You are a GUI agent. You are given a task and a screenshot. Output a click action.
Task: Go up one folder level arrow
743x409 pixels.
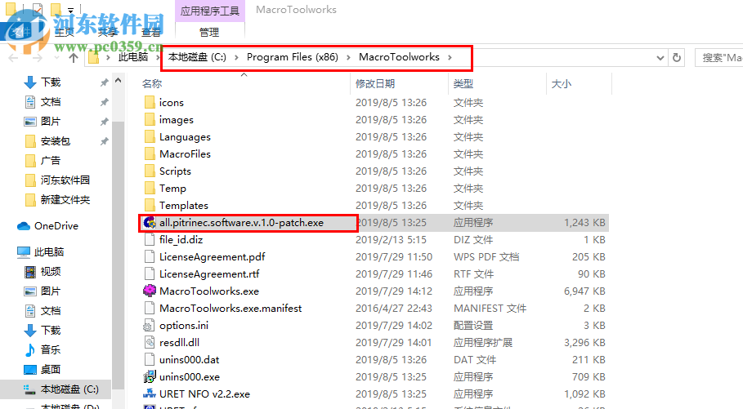(x=73, y=58)
